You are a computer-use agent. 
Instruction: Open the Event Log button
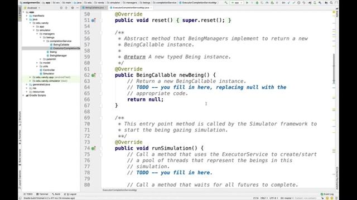click(x=327, y=194)
